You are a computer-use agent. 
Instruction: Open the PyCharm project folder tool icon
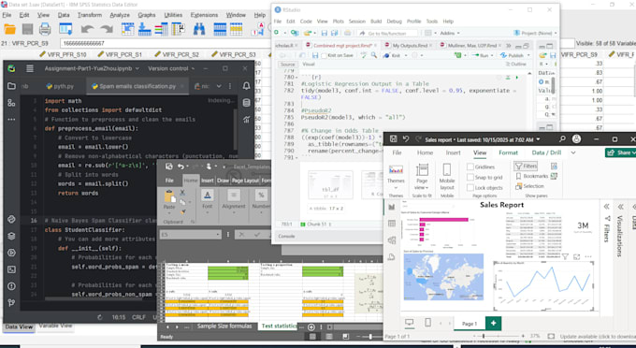click(x=11, y=86)
